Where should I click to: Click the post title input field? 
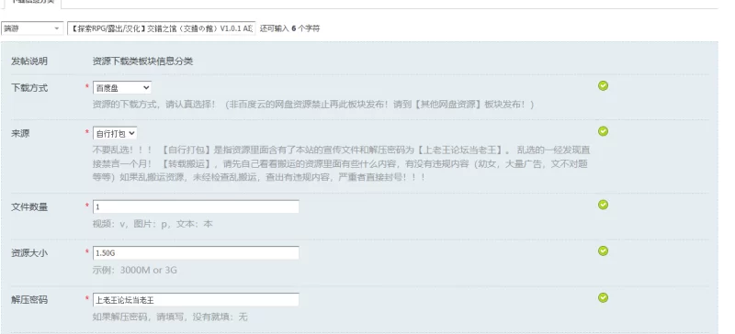pos(162,28)
